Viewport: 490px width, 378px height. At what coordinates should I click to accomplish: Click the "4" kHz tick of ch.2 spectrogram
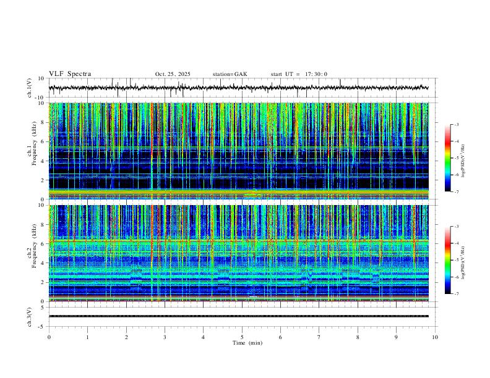[43, 263]
